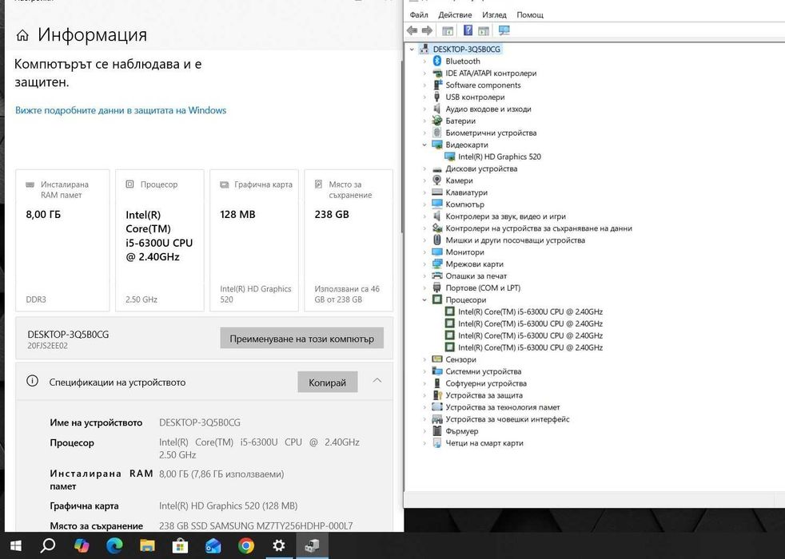Click the Място за съхранение card
This screenshot has width=785, height=559.
point(349,240)
